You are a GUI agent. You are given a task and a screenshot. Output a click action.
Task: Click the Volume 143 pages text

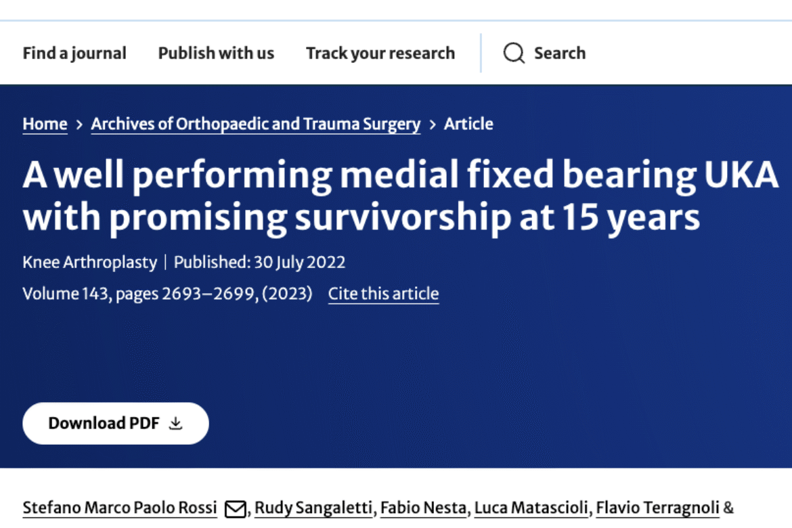click(167, 293)
